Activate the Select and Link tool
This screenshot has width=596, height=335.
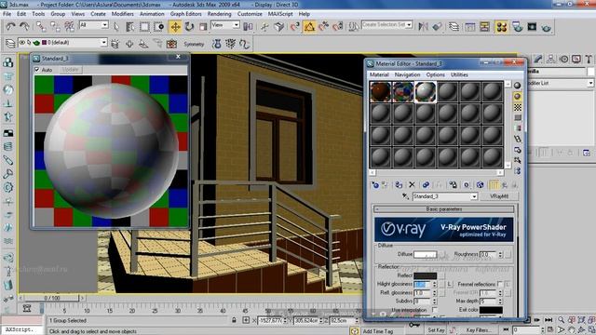(41, 27)
